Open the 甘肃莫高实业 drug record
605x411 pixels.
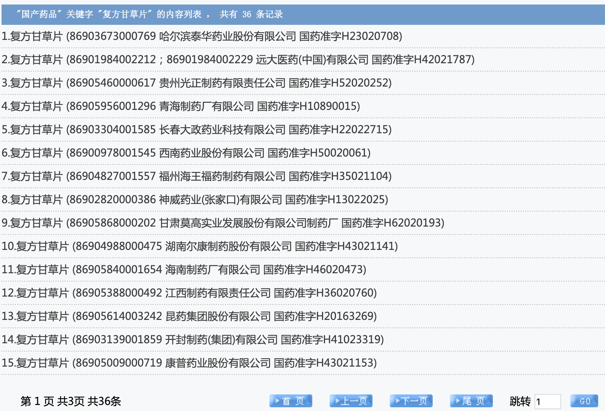(223, 223)
